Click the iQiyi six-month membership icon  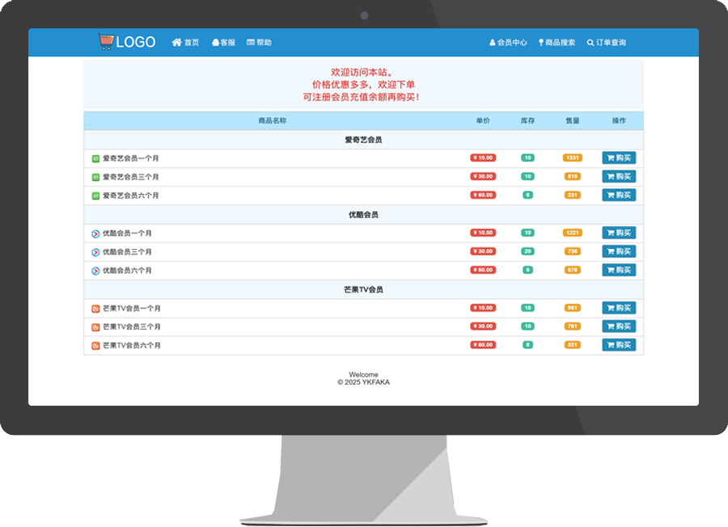tap(95, 196)
